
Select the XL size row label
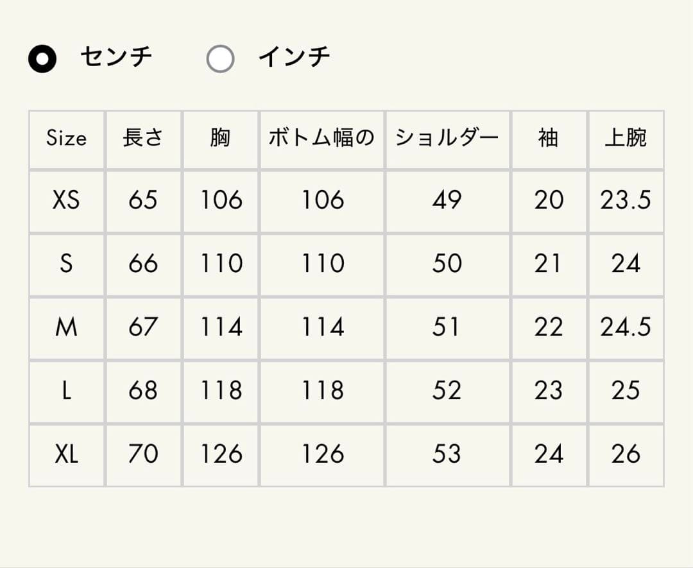(x=66, y=454)
